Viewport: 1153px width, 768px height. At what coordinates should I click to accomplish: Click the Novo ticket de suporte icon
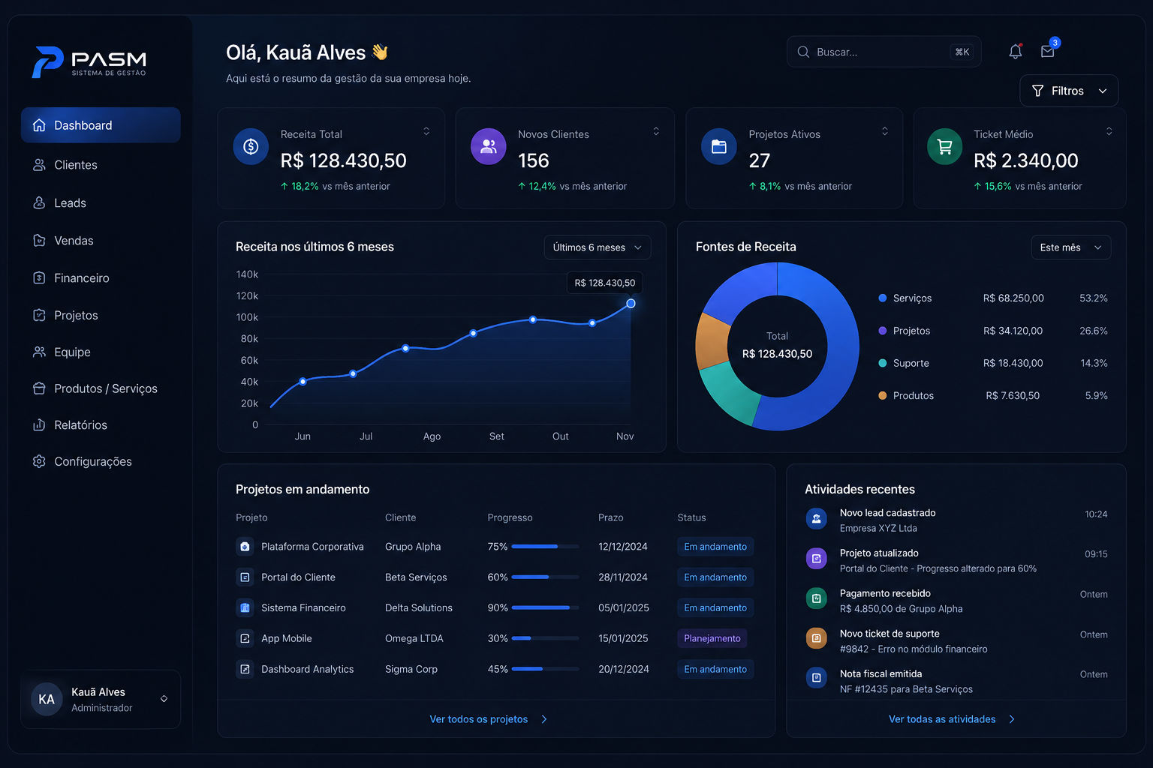click(816, 638)
